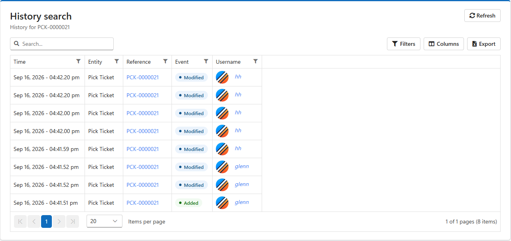Open the items per page dropdown
The height and width of the screenshot is (241, 511).
[x=105, y=221]
